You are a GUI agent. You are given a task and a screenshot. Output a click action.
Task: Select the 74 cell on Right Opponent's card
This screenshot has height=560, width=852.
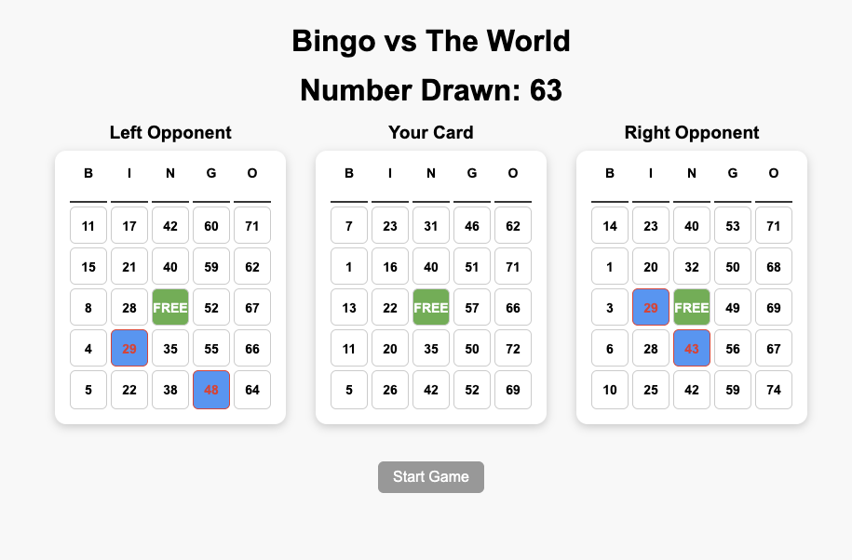pos(773,390)
